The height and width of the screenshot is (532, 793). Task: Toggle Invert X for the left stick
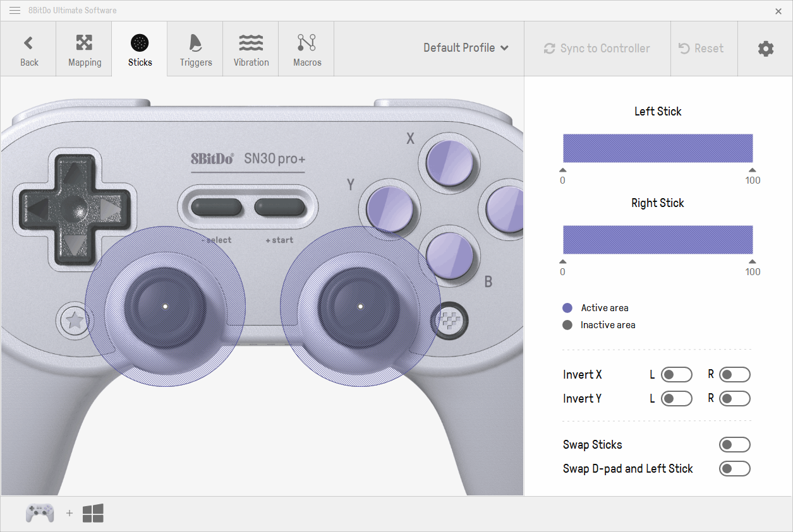pyautogui.click(x=677, y=375)
